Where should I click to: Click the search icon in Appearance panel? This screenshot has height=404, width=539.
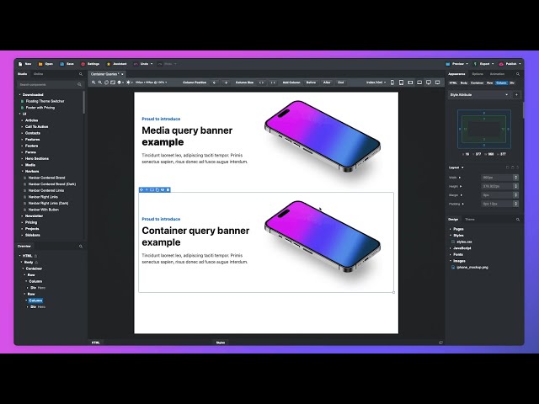[518, 74]
